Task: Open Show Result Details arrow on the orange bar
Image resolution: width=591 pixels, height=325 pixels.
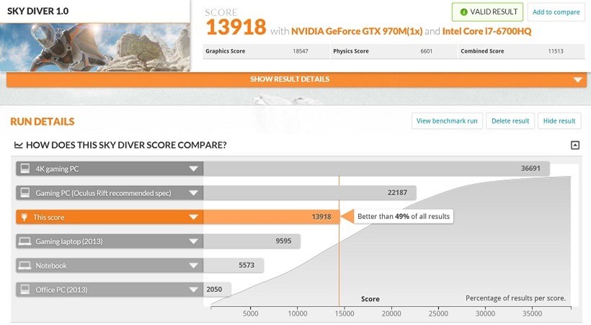Action: point(577,79)
